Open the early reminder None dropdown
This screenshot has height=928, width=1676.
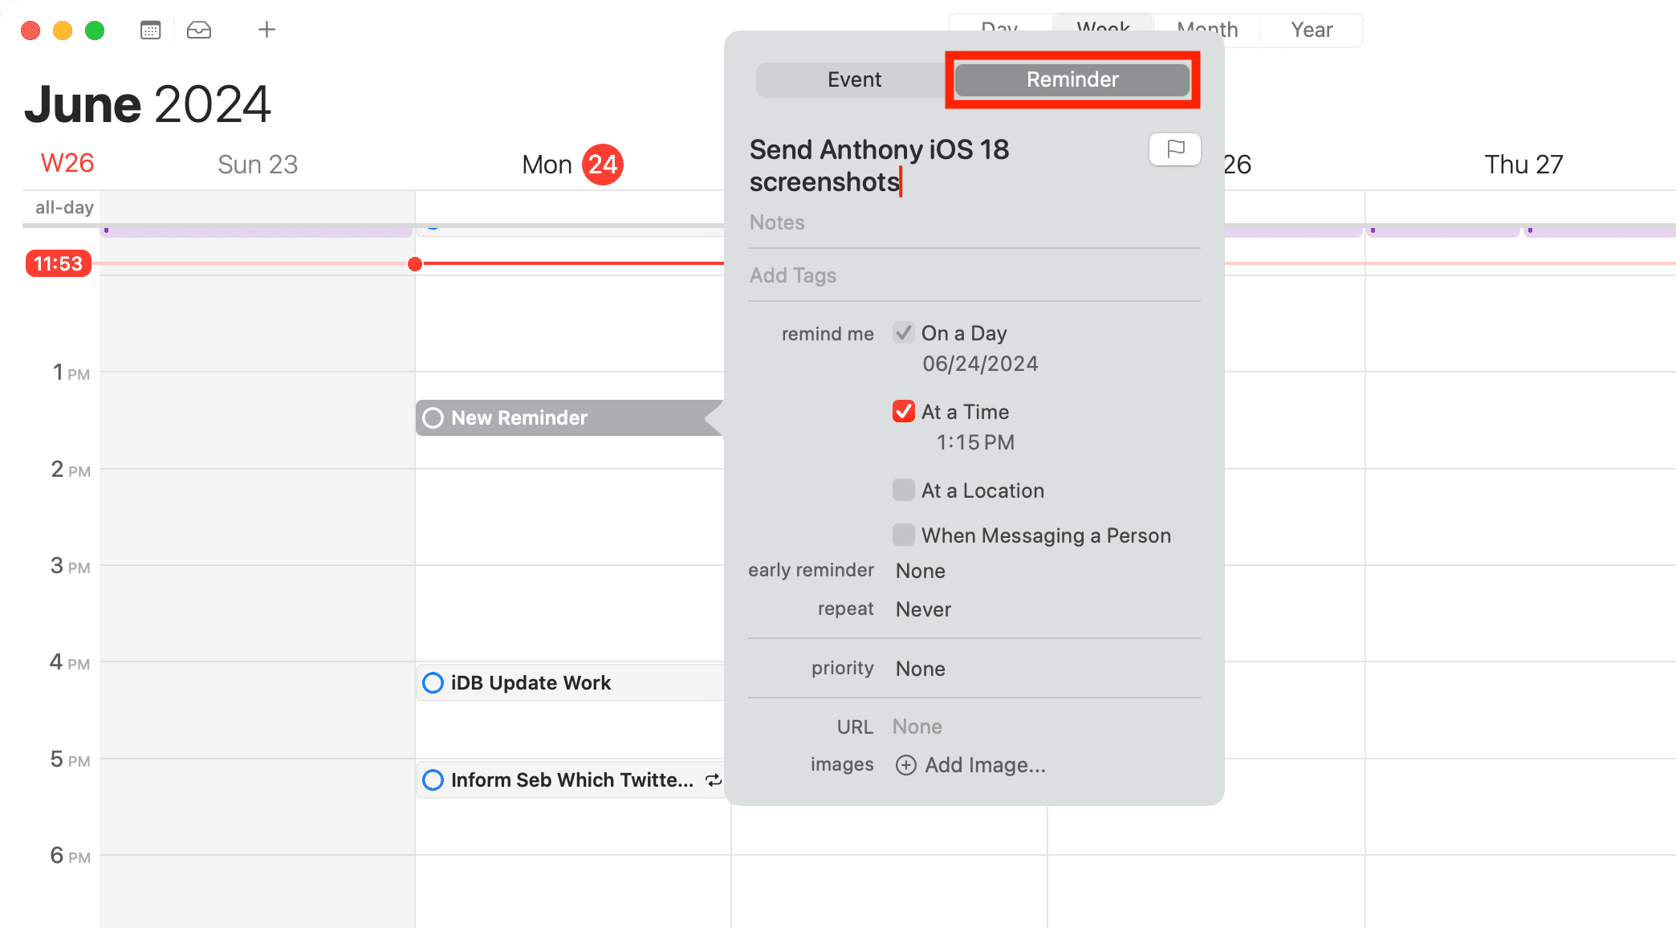point(921,571)
